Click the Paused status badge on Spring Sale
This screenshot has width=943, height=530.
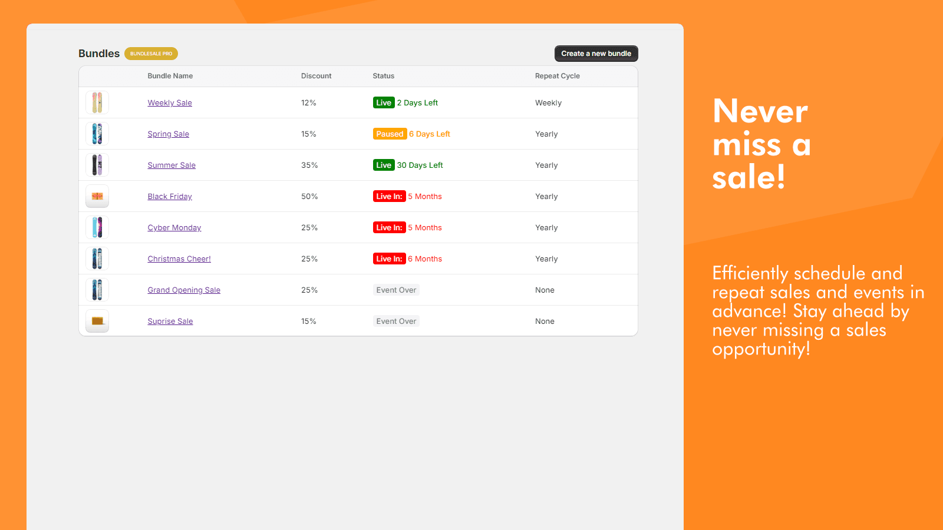pyautogui.click(x=390, y=134)
